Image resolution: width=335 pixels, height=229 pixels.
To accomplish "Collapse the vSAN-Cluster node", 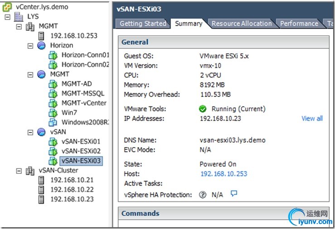I will [x=19, y=171].
